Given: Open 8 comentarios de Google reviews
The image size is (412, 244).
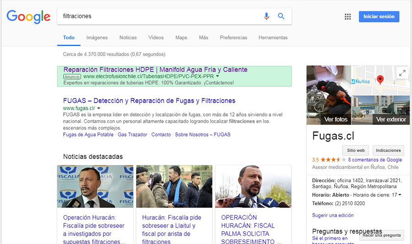Looking at the screenshot, I should (375, 159).
